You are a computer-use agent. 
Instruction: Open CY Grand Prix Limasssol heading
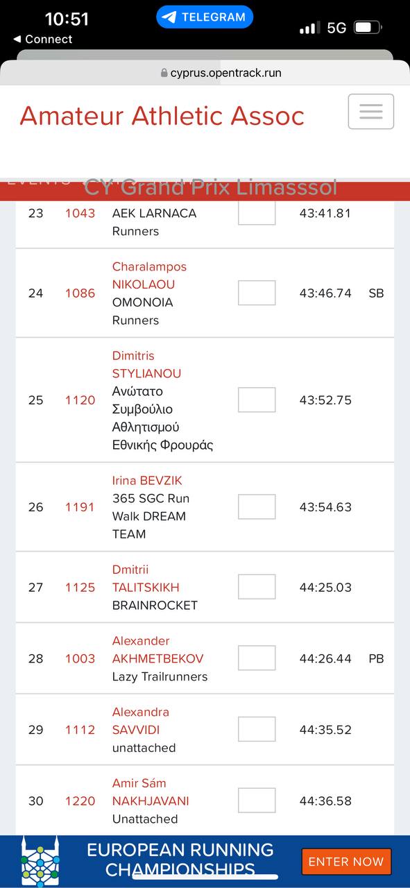[x=210, y=187]
